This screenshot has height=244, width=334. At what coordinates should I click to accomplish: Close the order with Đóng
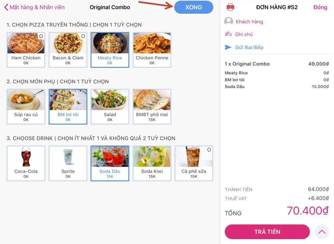pos(320,7)
